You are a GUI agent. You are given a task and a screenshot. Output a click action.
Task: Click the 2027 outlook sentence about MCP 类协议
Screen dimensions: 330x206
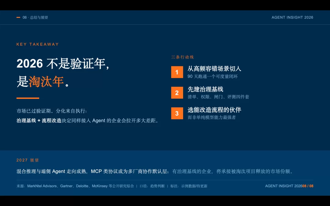pyautogui.click(x=155, y=171)
